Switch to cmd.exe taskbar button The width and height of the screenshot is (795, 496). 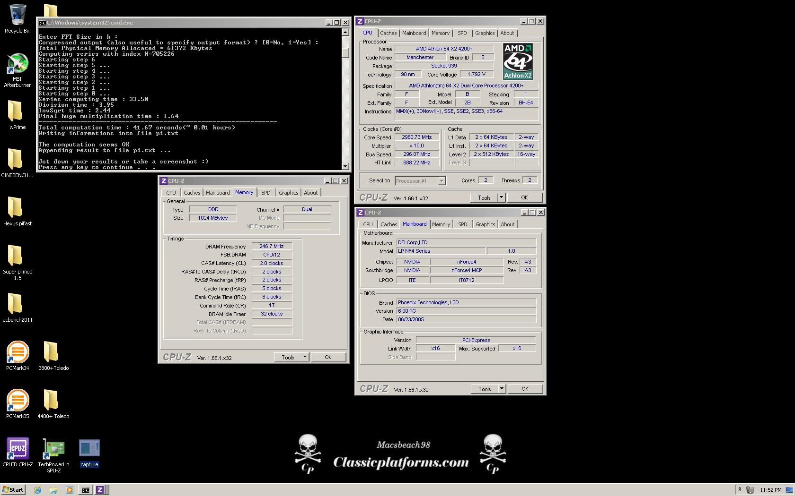[85, 490]
